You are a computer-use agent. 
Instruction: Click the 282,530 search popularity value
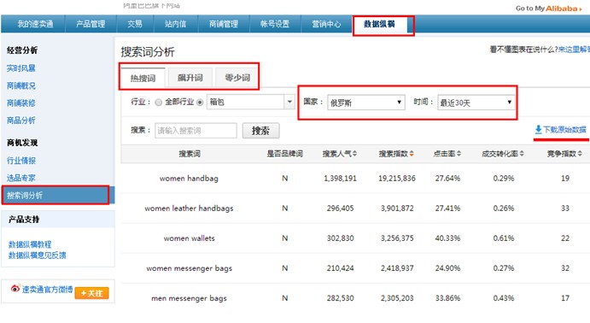tap(340, 298)
